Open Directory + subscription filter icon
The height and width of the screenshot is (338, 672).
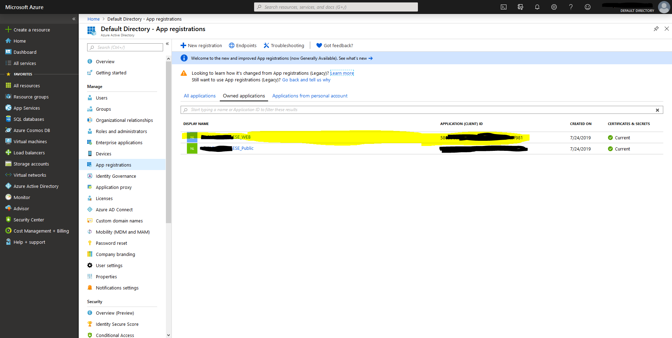click(x=520, y=7)
